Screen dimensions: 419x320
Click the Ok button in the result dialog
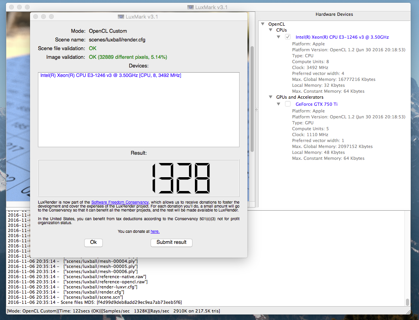[93, 242]
